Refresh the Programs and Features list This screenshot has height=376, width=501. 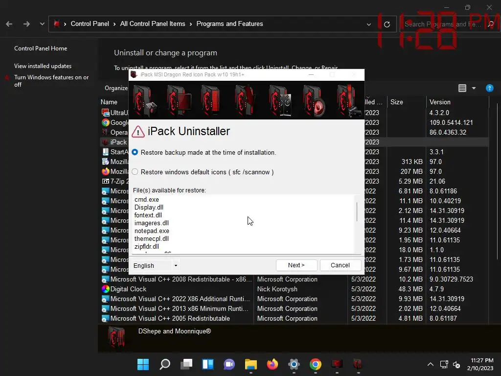pyautogui.click(x=387, y=24)
